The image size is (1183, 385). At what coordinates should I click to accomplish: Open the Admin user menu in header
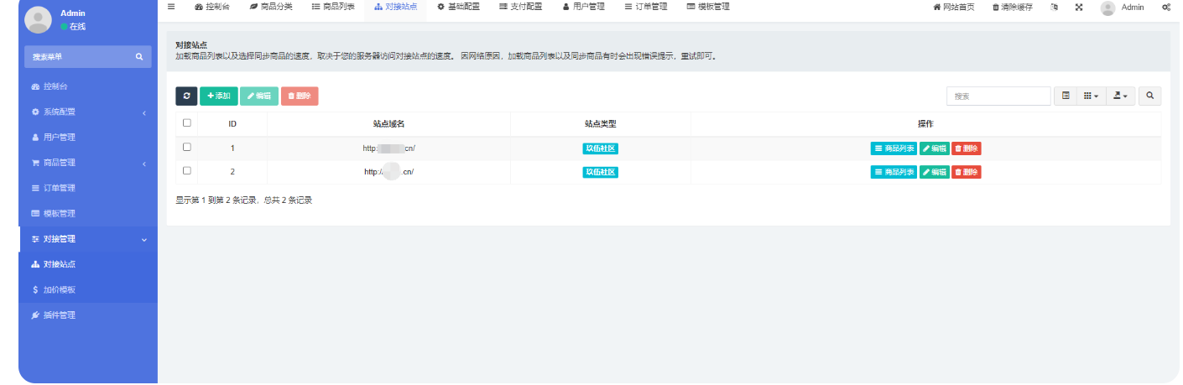(x=1123, y=7)
